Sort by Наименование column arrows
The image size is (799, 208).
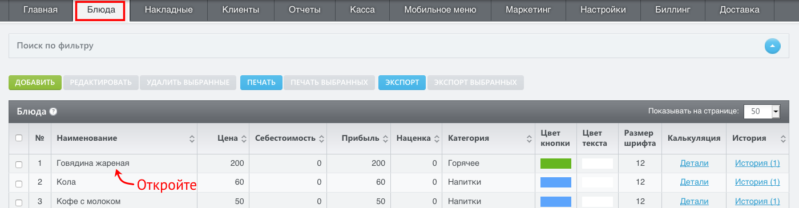(191, 138)
